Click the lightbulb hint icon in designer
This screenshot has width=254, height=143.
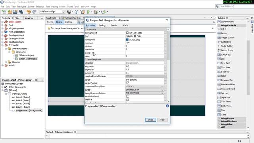pos(49,28)
